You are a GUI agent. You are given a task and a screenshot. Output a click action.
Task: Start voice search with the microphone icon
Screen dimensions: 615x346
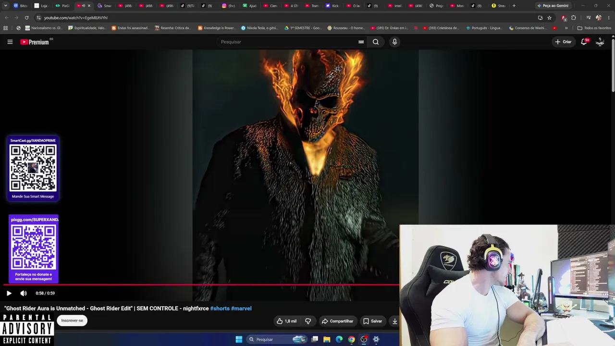tap(394, 42)
